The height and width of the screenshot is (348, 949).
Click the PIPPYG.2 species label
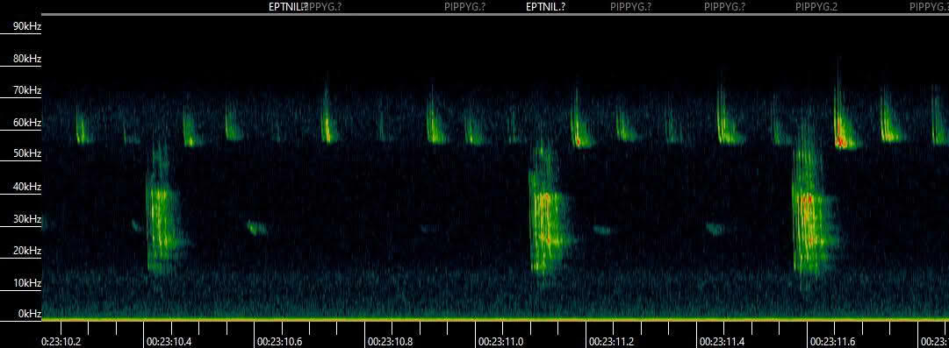tap(816, 7)
